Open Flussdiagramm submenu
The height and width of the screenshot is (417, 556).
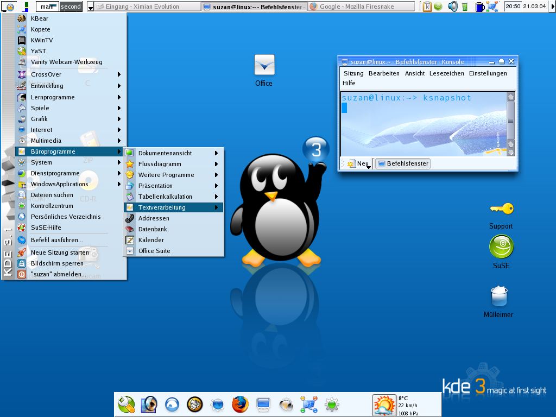174,164
